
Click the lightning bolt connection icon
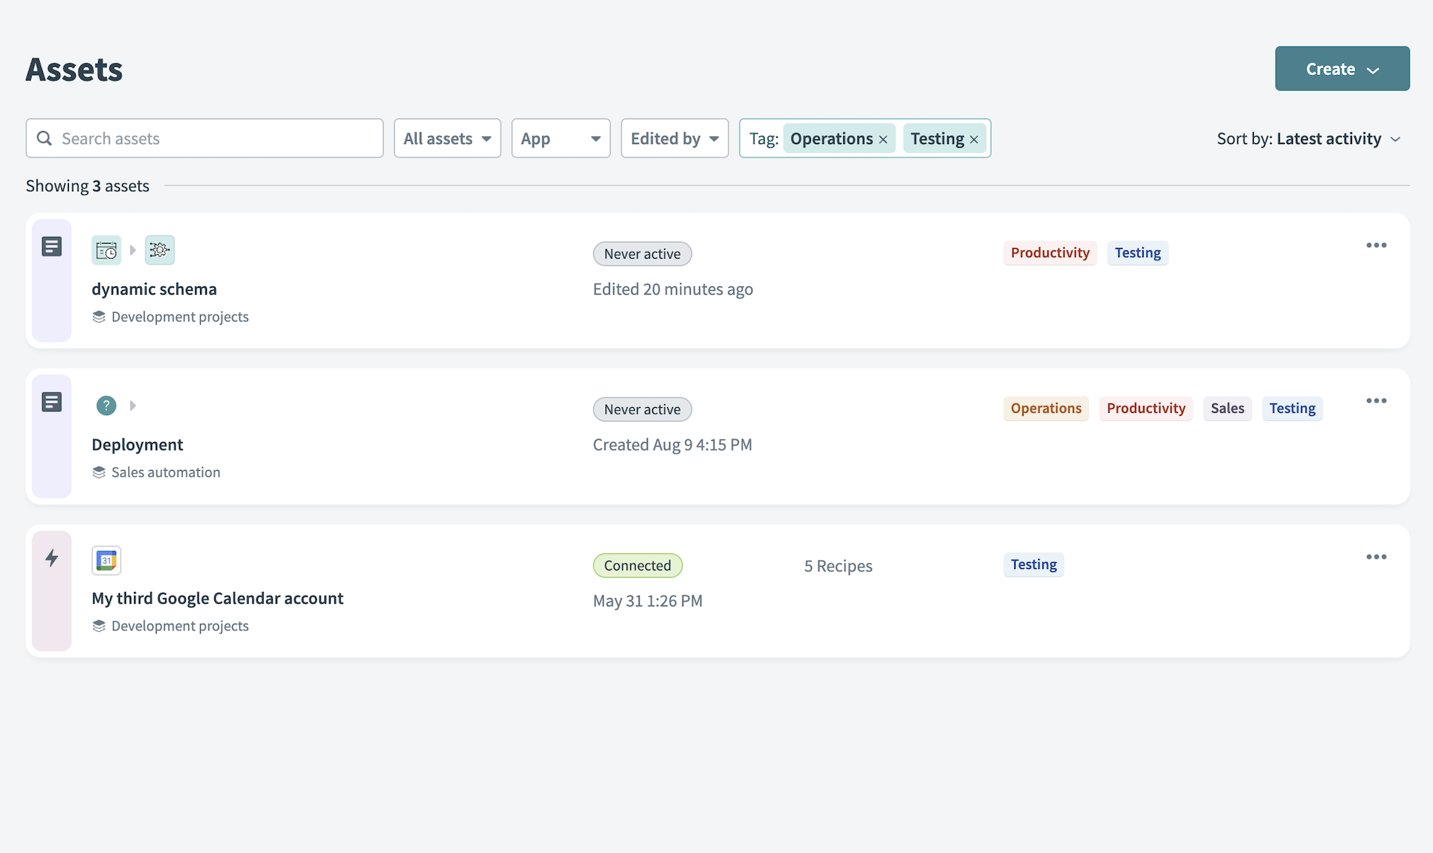52,558
